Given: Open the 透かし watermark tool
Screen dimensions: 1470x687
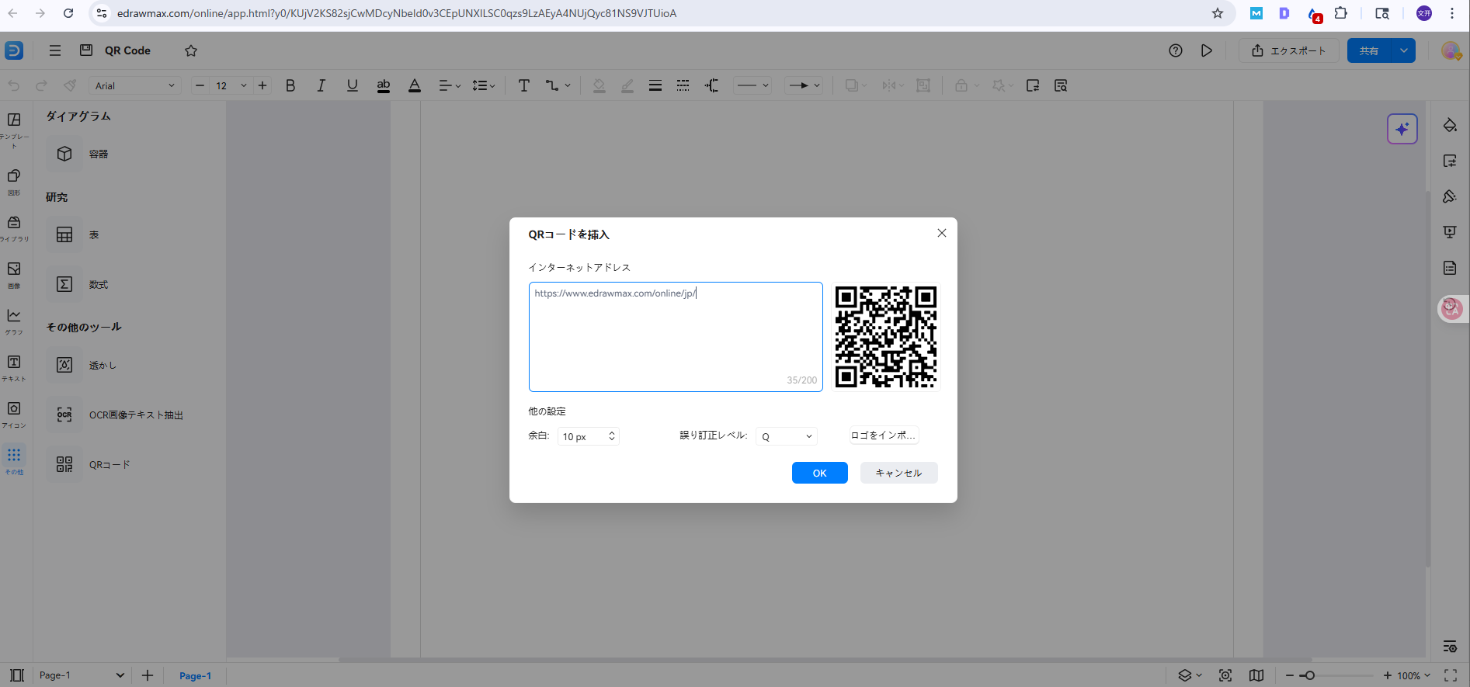Looking at the screenshot, I should tap(64, 365).
